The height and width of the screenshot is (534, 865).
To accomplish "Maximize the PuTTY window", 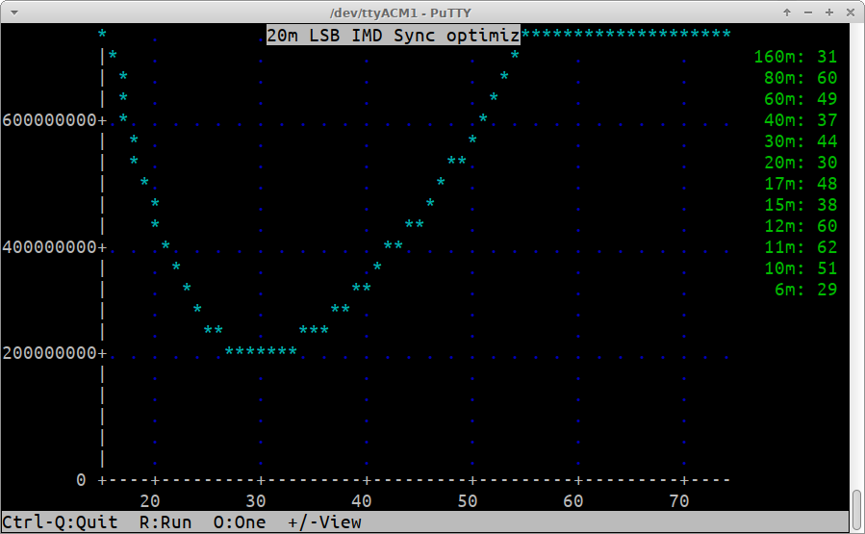I will (x=829, y=12).
